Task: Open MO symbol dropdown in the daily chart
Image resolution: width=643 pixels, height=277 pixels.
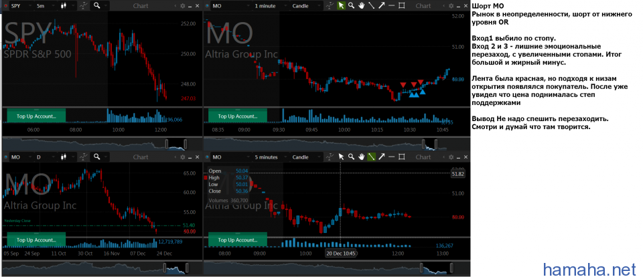Action: [21, 157]
